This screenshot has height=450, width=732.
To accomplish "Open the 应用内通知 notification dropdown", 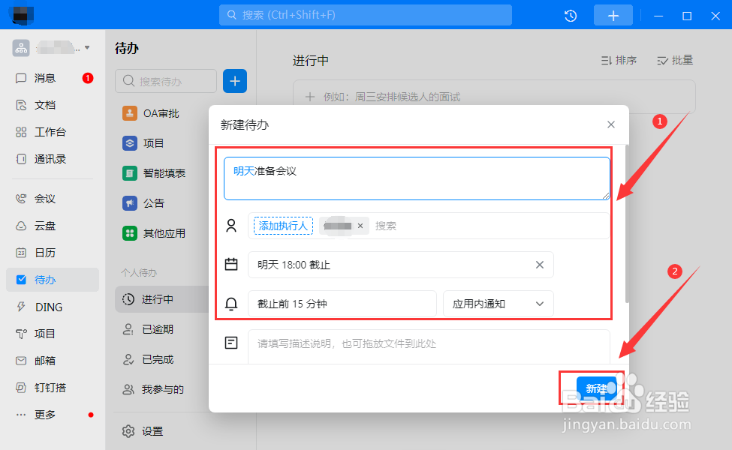I will pos(498,303).
